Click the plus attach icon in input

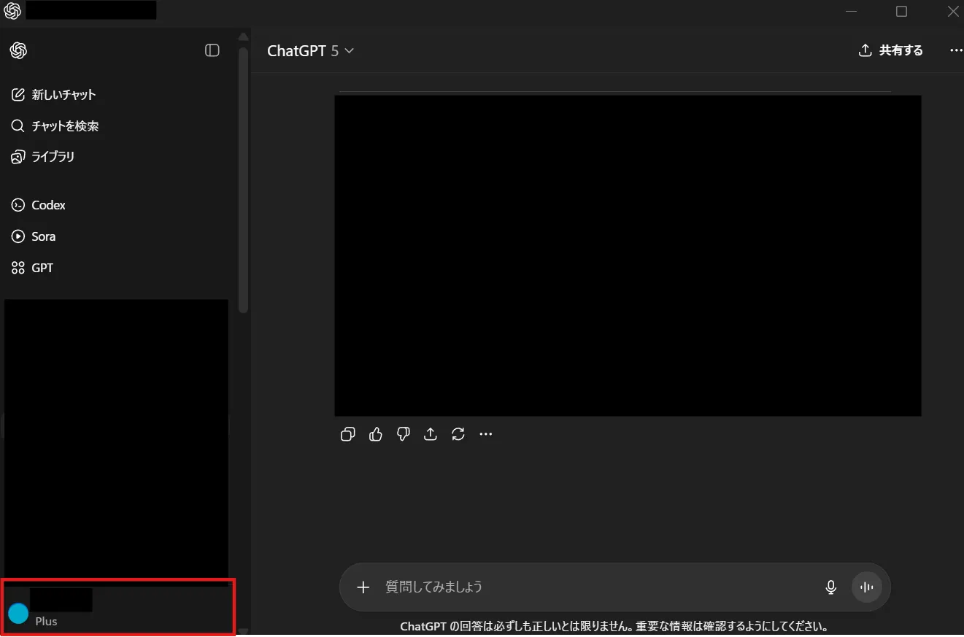click(363, 587)
